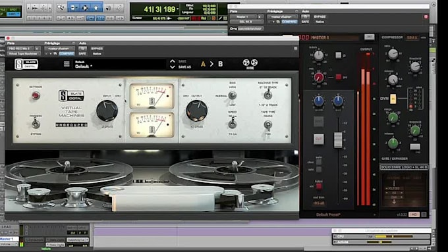The width and height of the screenshot is (448, 252).
Task: Select the Trim tool in toolbar
Action: click(73, 8)
